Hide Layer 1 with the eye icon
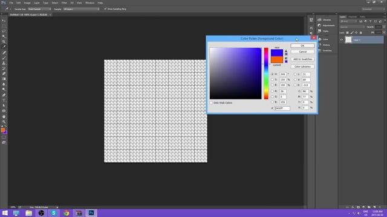 342,40
